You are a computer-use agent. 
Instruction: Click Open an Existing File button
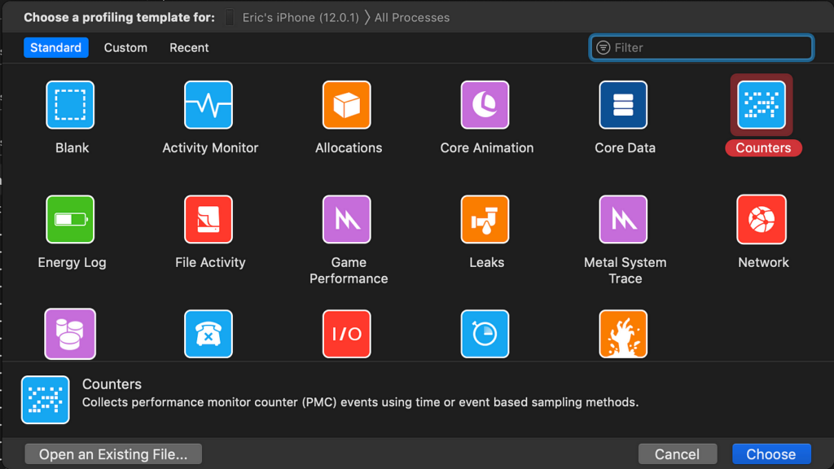113,454
